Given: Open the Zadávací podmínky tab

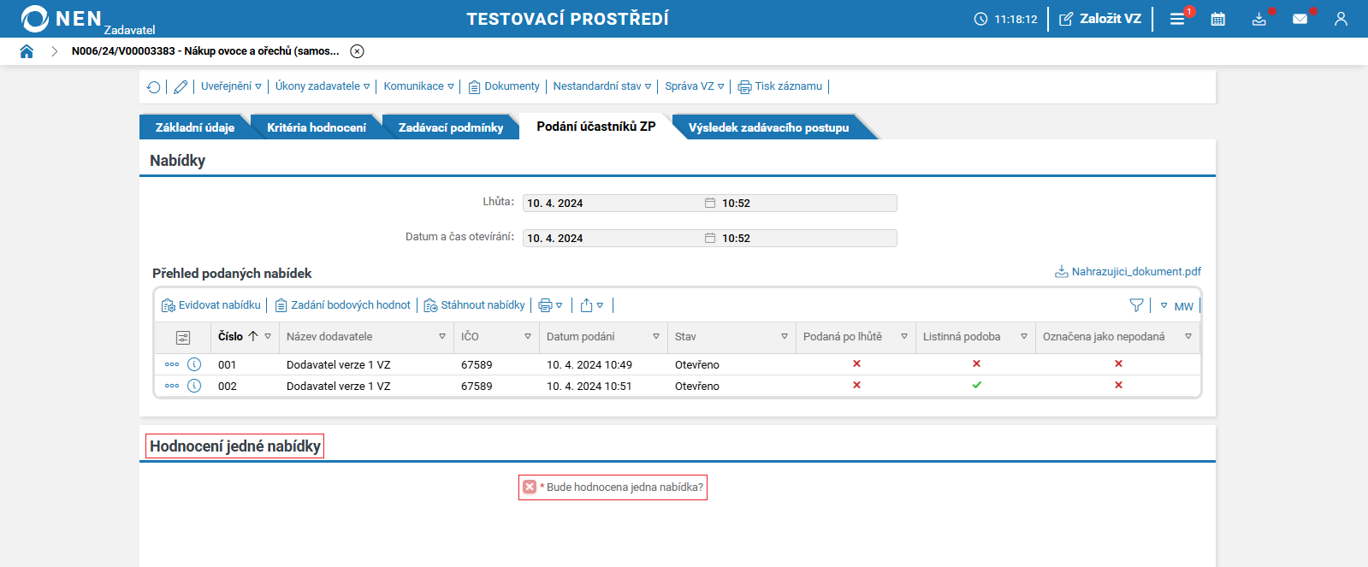Looking at the screenshot, I should click(x=450, y=127).
